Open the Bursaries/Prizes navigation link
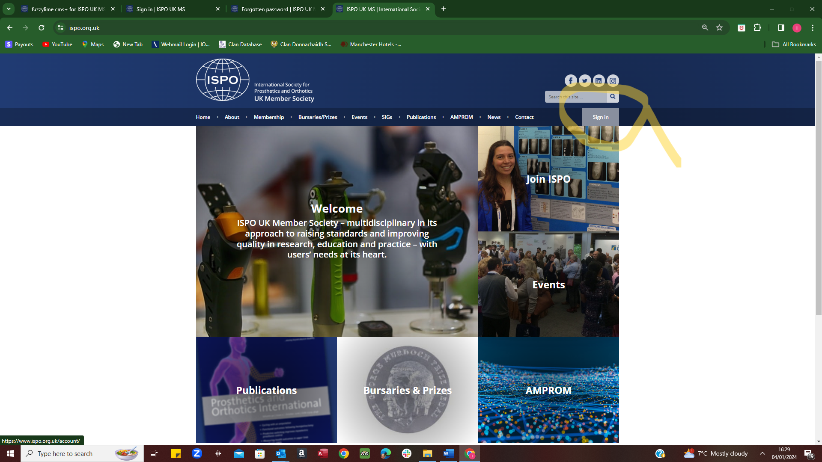This screenshot has width=822, height=462. (x=317, y=117)
